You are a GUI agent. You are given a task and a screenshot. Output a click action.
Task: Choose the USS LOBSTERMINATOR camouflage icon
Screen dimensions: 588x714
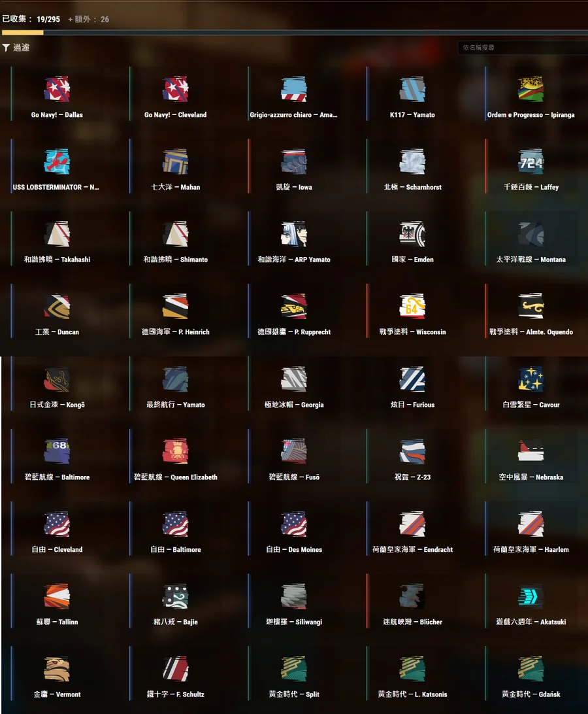coord(57,162)
